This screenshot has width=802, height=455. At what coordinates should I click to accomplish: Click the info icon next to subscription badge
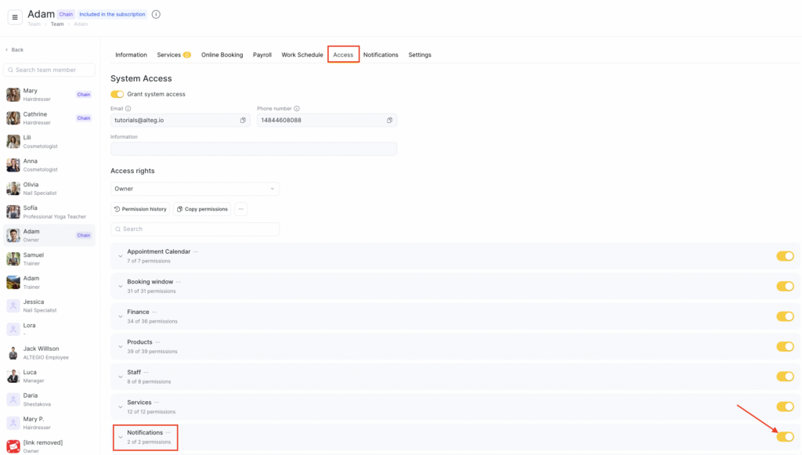tap(156, 14)
